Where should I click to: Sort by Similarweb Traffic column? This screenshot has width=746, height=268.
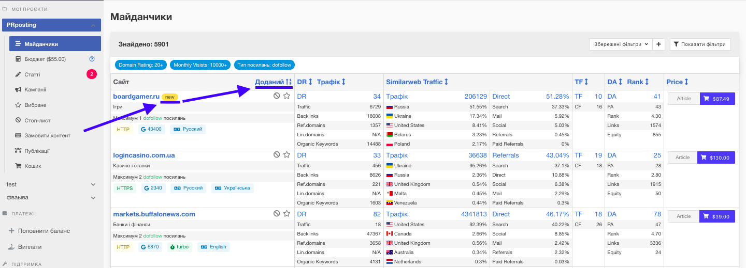(417, 82)
